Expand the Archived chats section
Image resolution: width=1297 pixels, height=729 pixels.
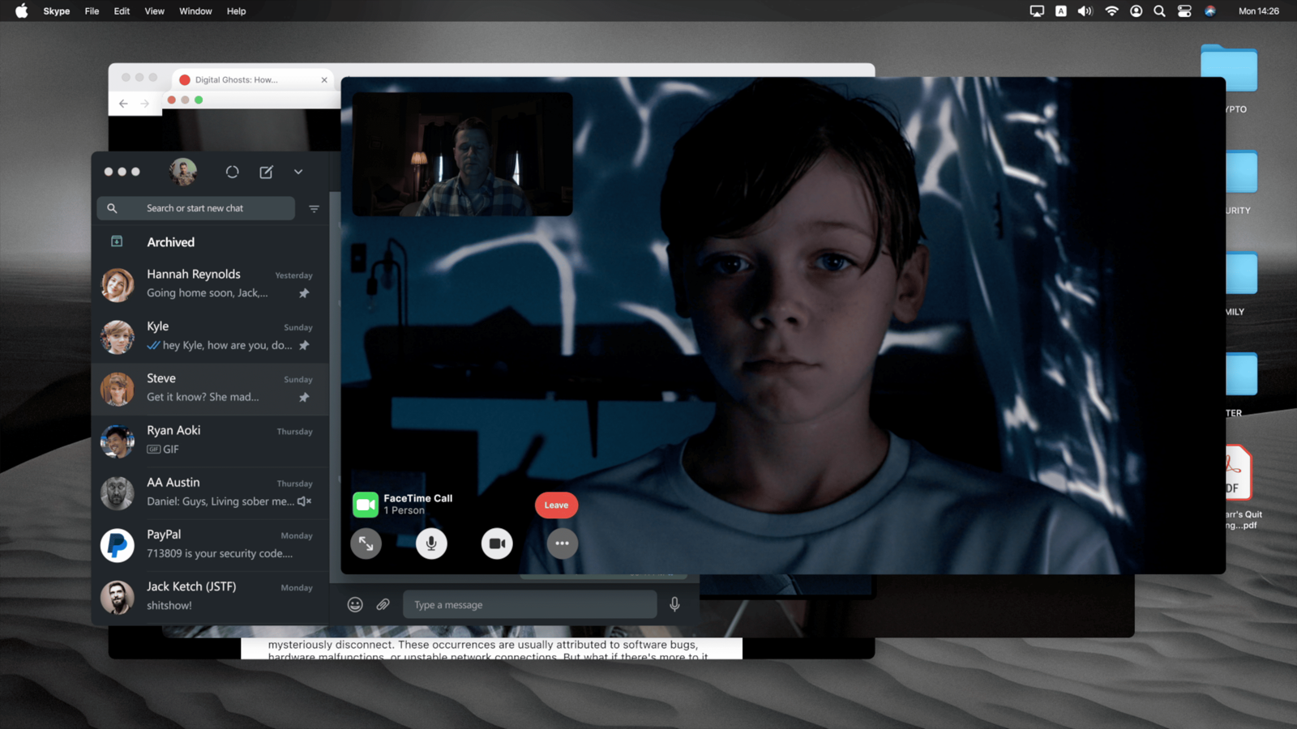170,242
